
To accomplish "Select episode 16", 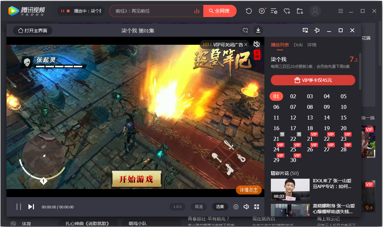I will click(276, 128).
